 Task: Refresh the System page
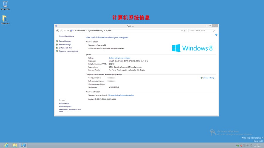tap(185, 31)
